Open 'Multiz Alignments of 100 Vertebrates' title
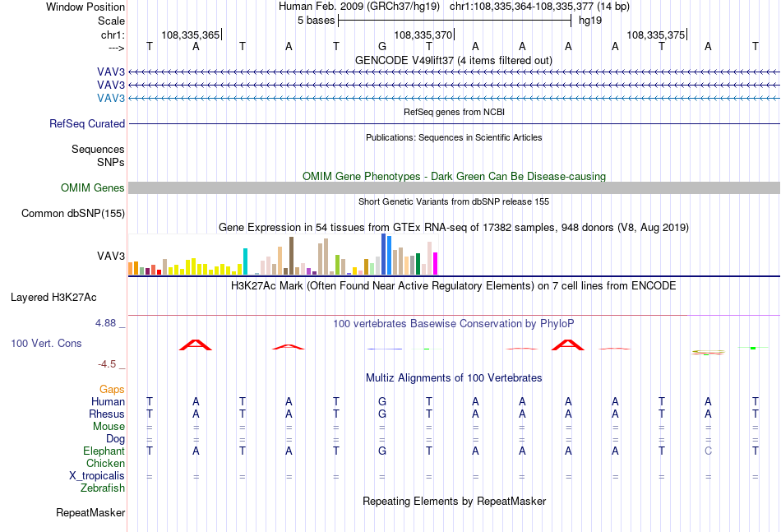This screenshot has height=532, width=781. (453, 378)
